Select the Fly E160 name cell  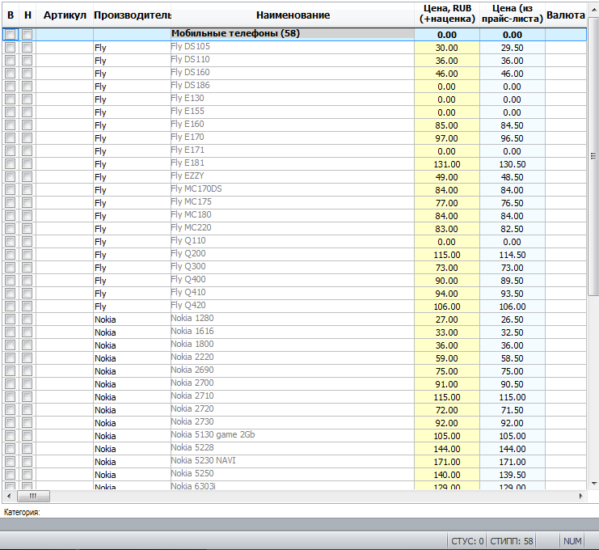[293, 125]
